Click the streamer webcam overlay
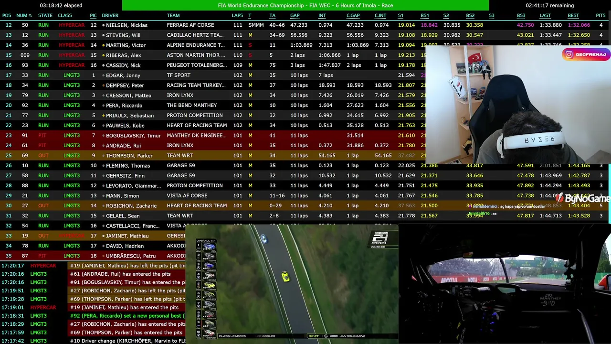This screenshot has height=344, width=611. 518,105
